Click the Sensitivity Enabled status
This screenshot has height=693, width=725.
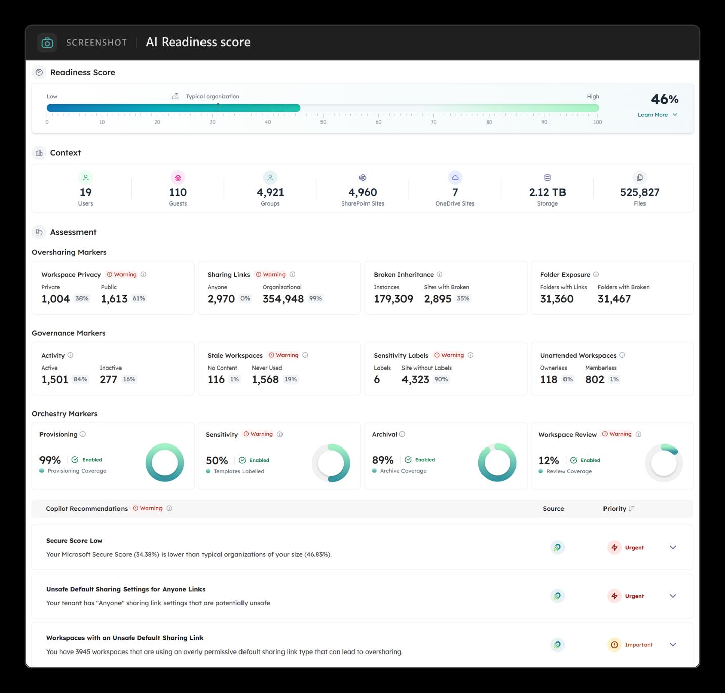point(254,460)
